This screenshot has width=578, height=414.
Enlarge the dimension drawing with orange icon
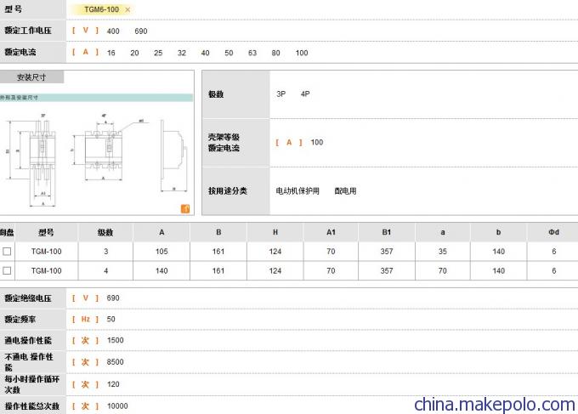point(185,209)
